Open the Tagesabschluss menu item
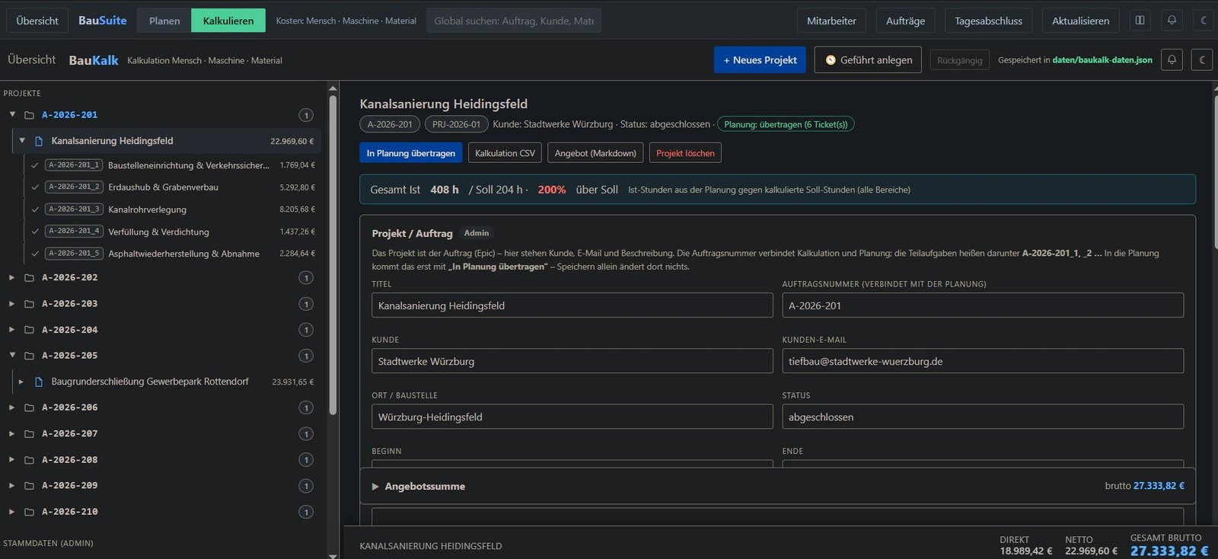Viewport: 1218px width, 559px height. click(988, 21)
